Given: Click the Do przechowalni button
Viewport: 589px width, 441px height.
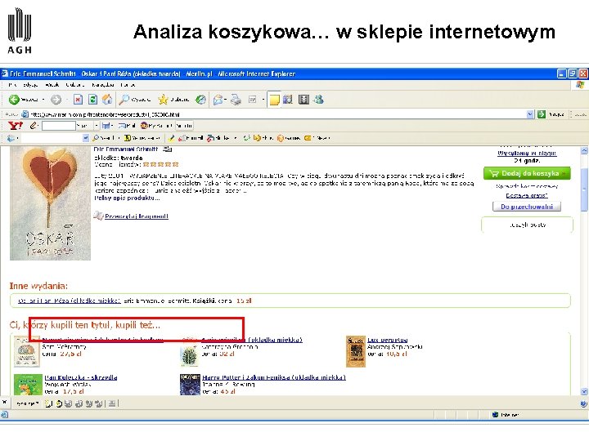Looking at the screenshot, I should point(527,207).
